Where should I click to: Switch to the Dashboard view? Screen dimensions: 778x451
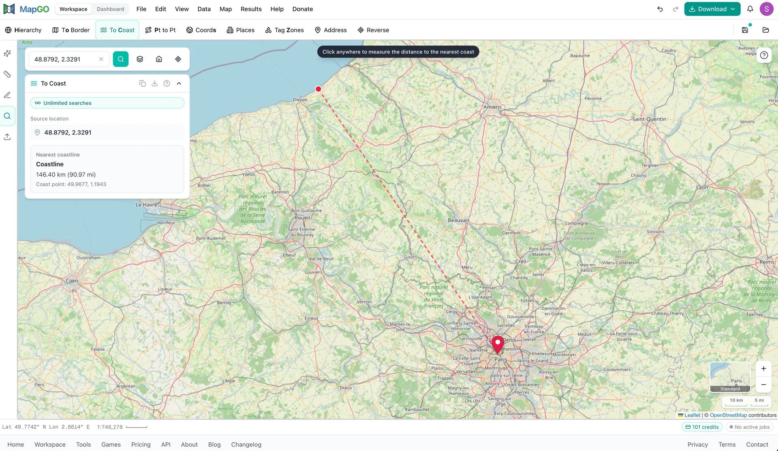click(x=110, y=9)
